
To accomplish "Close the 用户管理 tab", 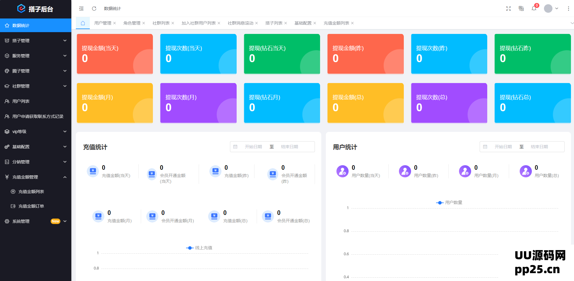I will (x=115, y=23).
